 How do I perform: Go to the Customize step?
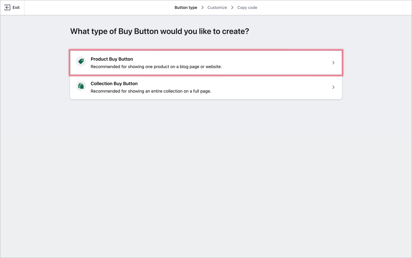[217, 7]
